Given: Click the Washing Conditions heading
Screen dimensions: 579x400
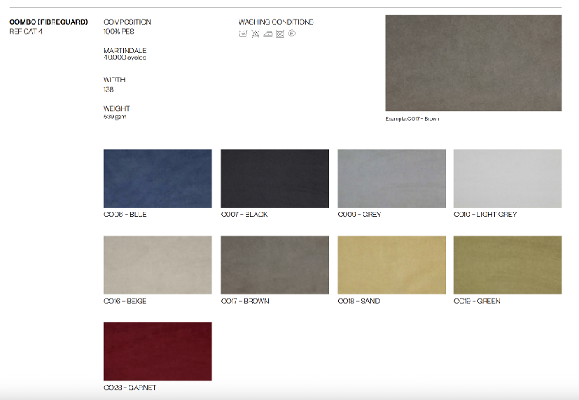Looking at the screenshot, I should 276,22.
